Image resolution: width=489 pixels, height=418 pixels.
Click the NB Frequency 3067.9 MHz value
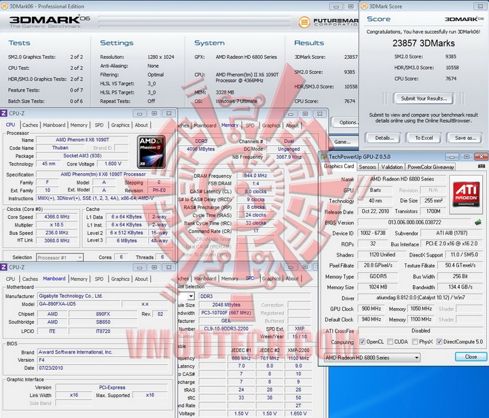(x=289, y=157)
